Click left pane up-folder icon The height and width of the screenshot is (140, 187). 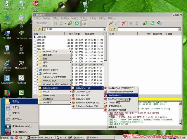(x=39, y=29)
